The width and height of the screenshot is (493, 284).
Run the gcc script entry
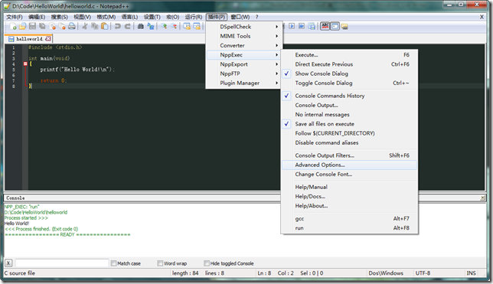pyautogui.click(x=349, y=219)
